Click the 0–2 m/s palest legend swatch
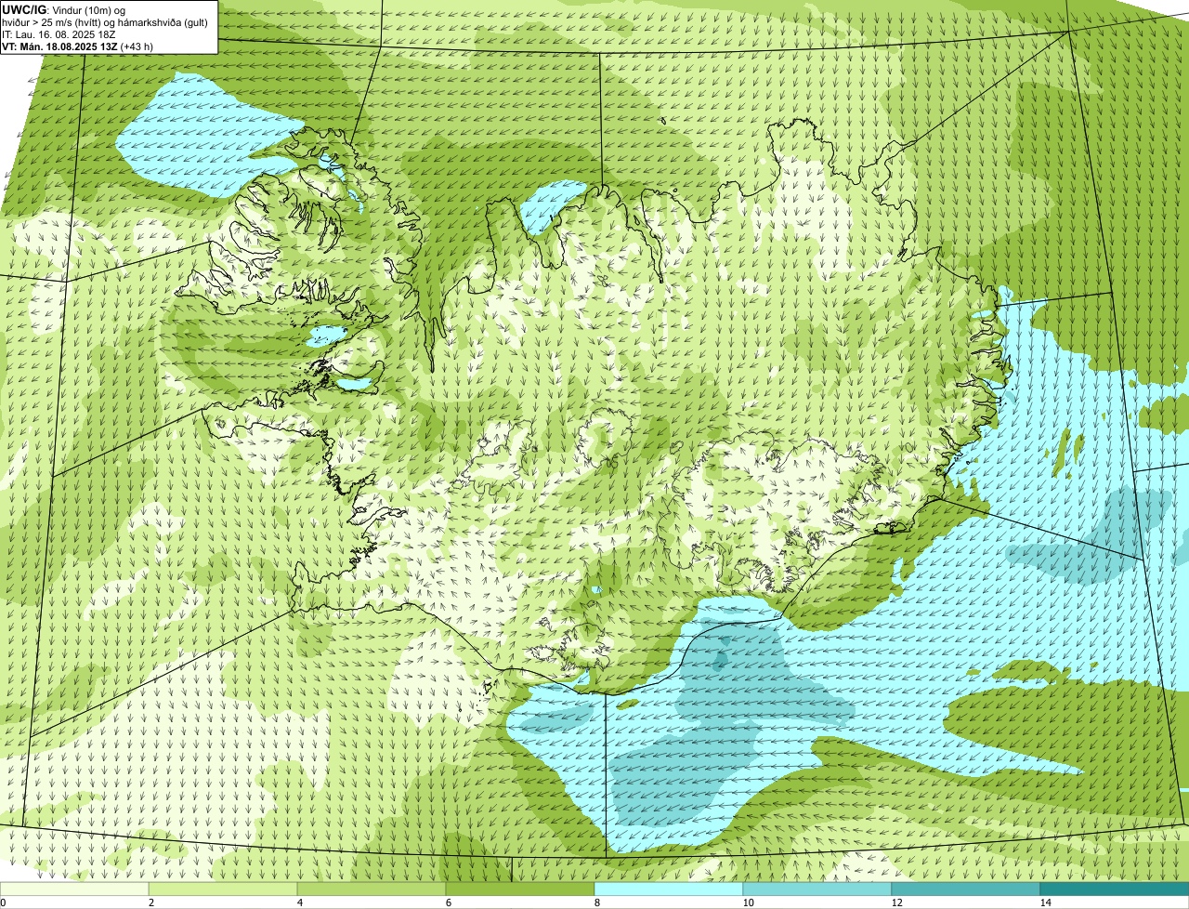The height and width of the screenshot is (909, 1189). pyautogui.click(x=74, y=889)
